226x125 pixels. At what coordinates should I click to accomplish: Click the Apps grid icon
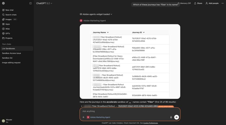point(3,24)
